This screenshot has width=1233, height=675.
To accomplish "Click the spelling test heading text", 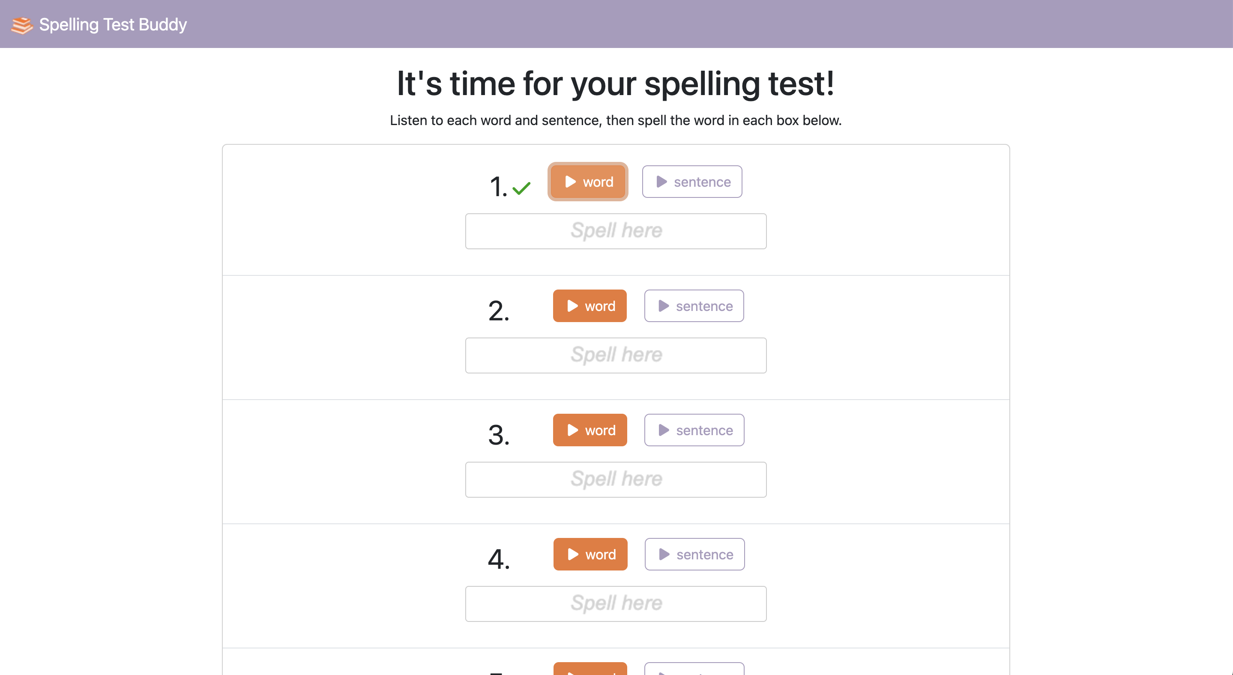I will click(616, 84).
